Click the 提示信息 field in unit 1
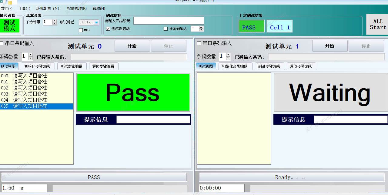 click(x=351, y=119)
